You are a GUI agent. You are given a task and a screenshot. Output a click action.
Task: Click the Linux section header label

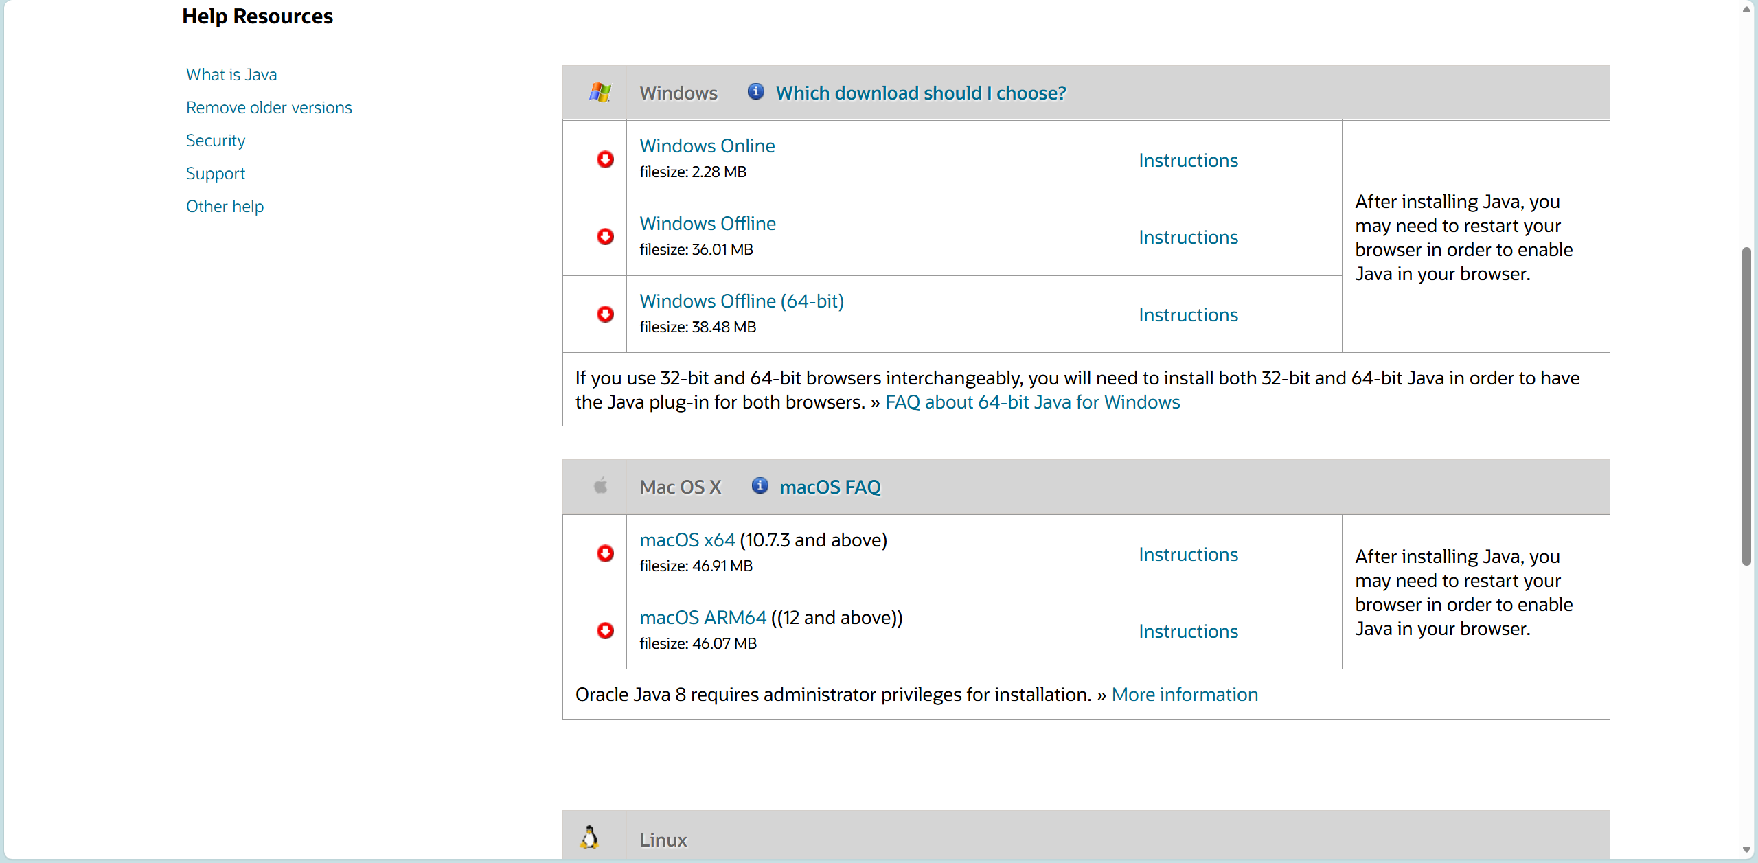pos(663,840)
